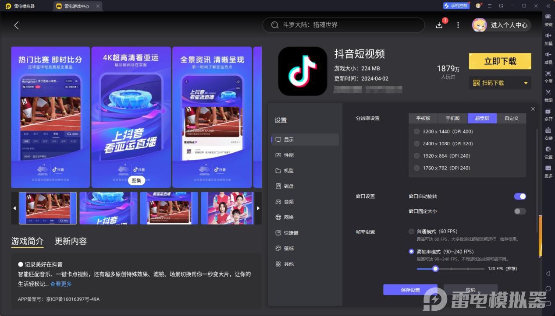Viewport: 555px width, 316px height.
Task: Select 其他 other settings category
Action: click(305, 264)
